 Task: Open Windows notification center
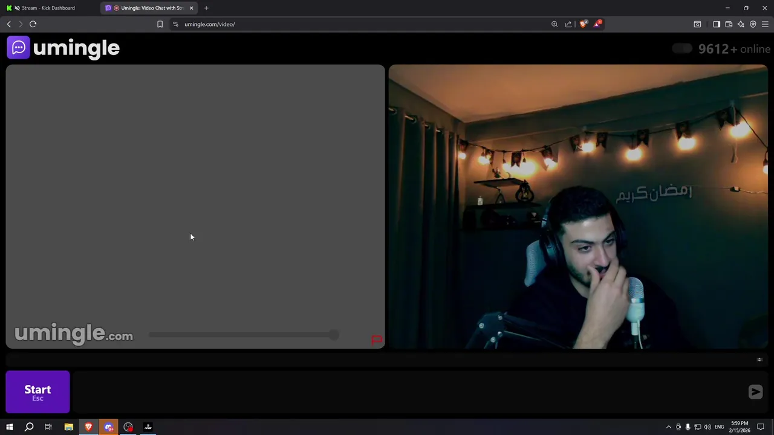tap(761, 427)
